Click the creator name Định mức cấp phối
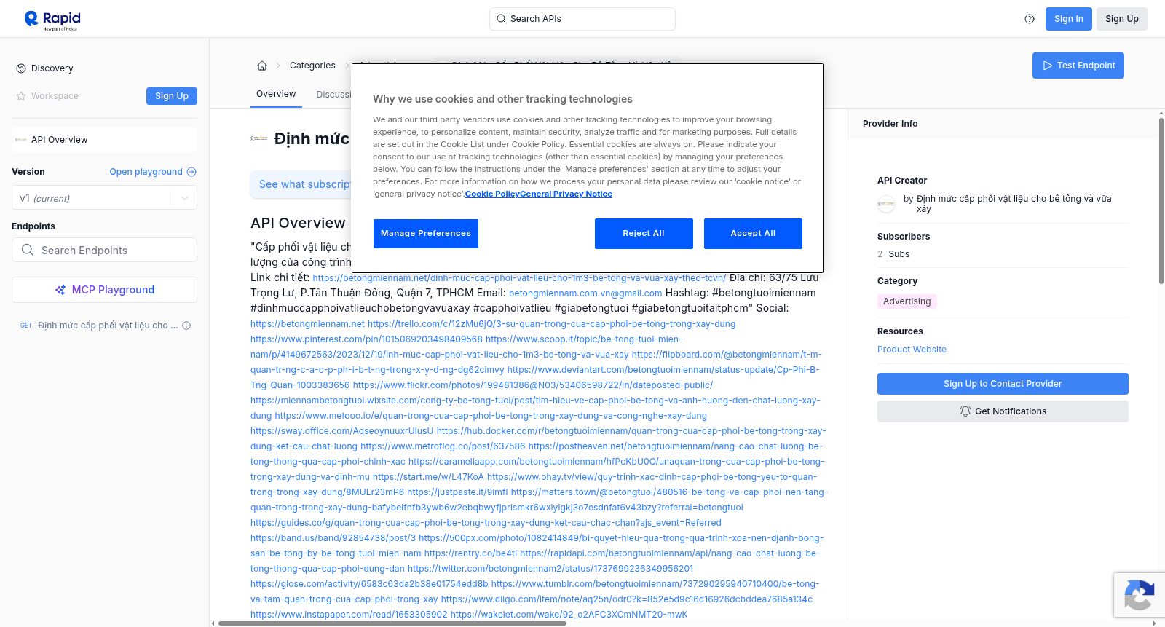Viewport: 1165px width, 627px height. 1014,204
